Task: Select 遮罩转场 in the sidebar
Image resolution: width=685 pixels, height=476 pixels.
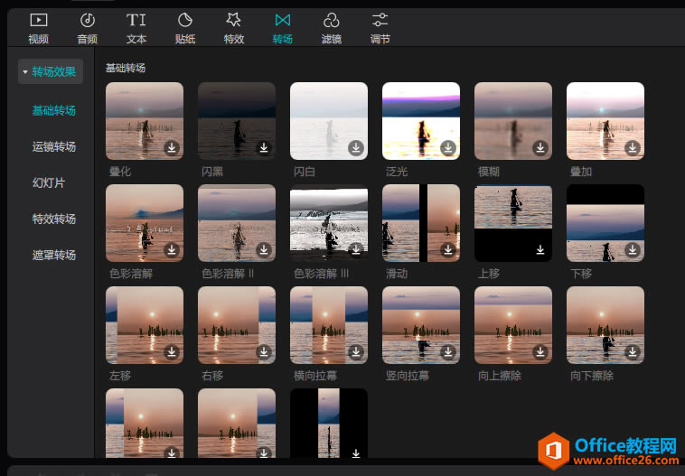Action: [53, 255]
